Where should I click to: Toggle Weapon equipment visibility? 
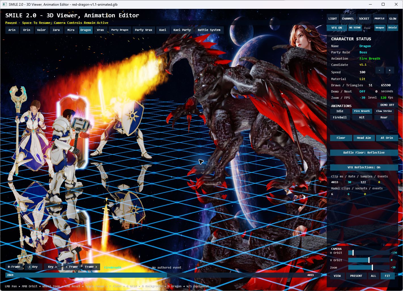[380, 28]
